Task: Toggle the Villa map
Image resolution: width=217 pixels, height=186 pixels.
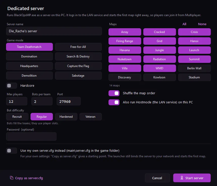Action: pos(125,68)
